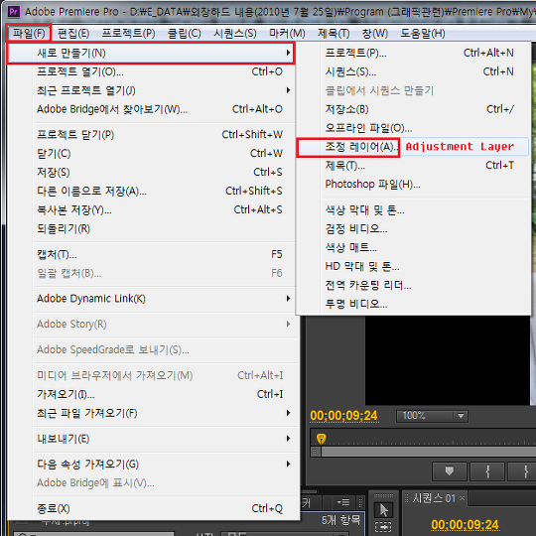Viewport: 536px width, 536px height.
Task: Select 닫기(C) menu entry
Action: tap(151, 154)
